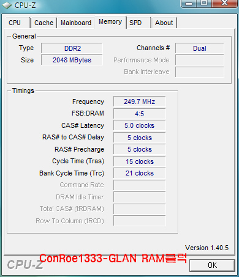This screenshot has height=277, width=239.
Task: Click the 'Total CAS# (tRDRAM)' greyed label
Action: coord(72,209)
